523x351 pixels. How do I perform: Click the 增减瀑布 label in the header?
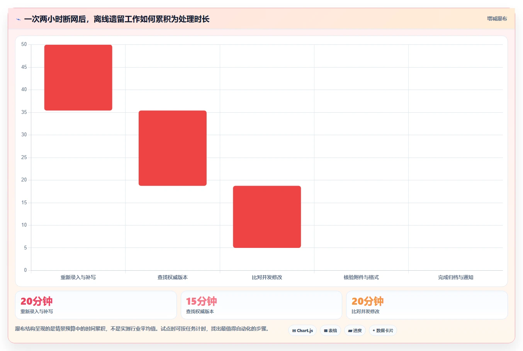coord(497,19)
